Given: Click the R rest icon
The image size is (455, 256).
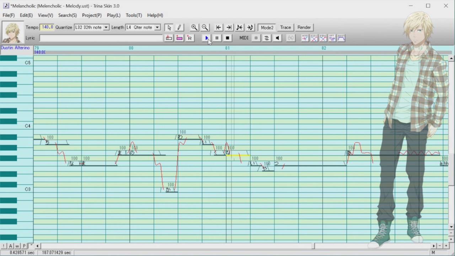Looking at the screenshot, I should (x=190, y=38).
